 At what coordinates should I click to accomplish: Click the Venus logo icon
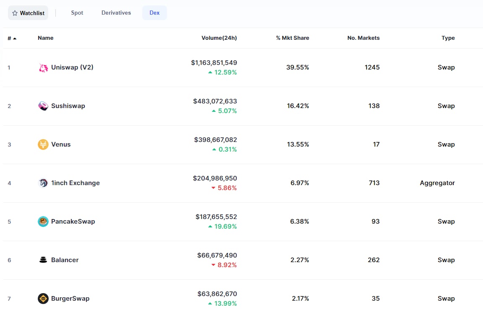click(x=43, y=144)
